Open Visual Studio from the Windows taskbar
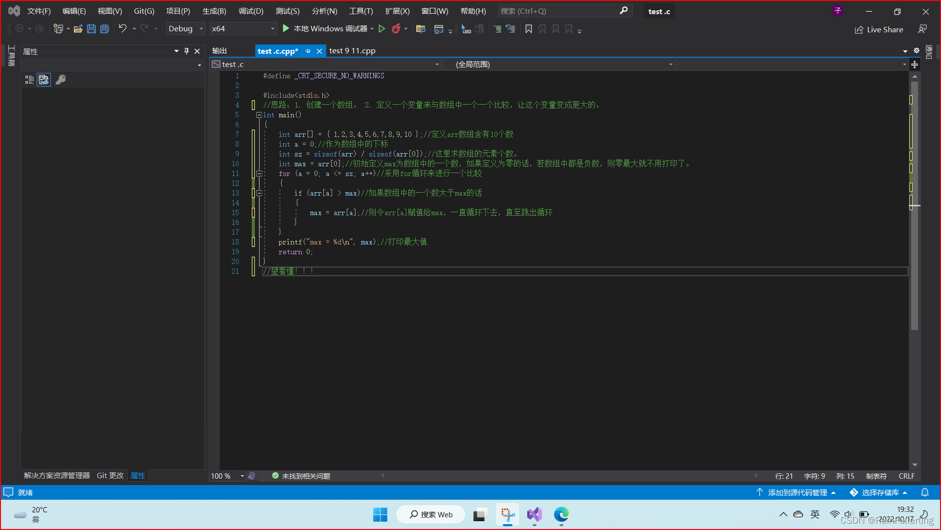The image size is (941, 530). click(x=534, y=514)
